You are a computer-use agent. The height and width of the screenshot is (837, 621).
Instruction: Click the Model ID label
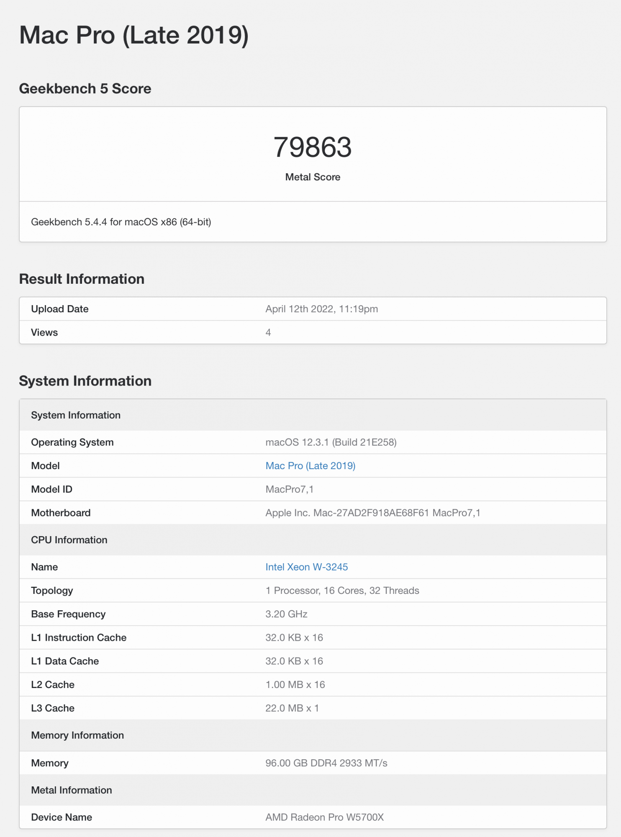pyautogui.click(x=51, y=489)
